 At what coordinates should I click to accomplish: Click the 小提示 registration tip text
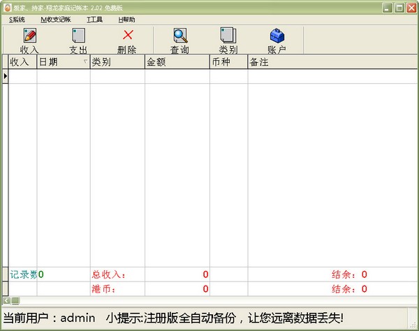224,318
